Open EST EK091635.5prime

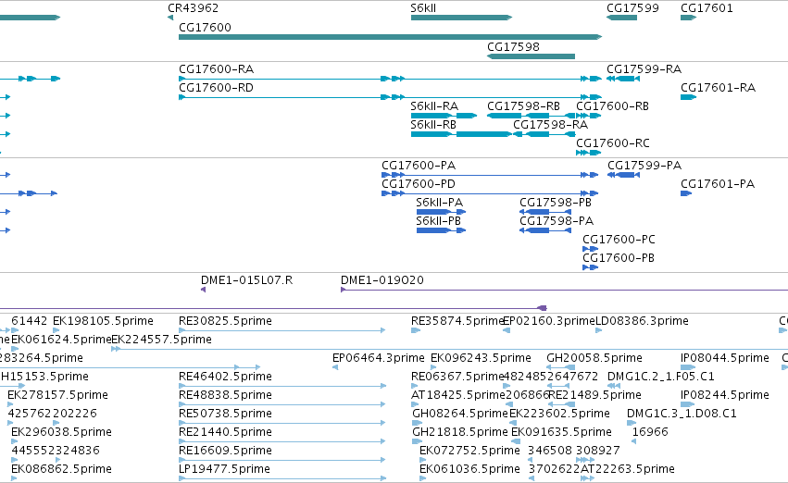click(x=561, y=432)
